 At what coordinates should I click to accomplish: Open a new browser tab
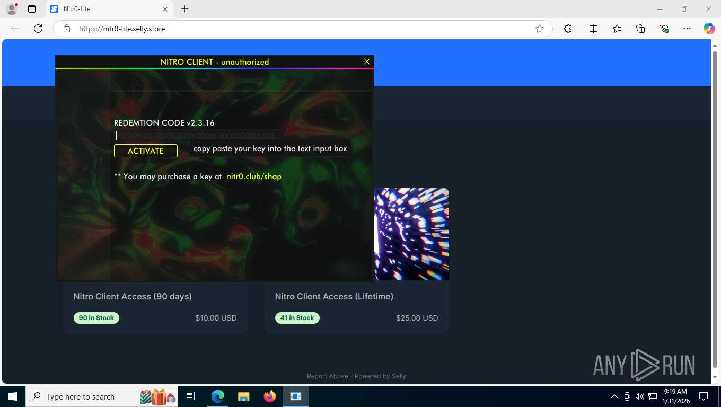click(184, 9)
